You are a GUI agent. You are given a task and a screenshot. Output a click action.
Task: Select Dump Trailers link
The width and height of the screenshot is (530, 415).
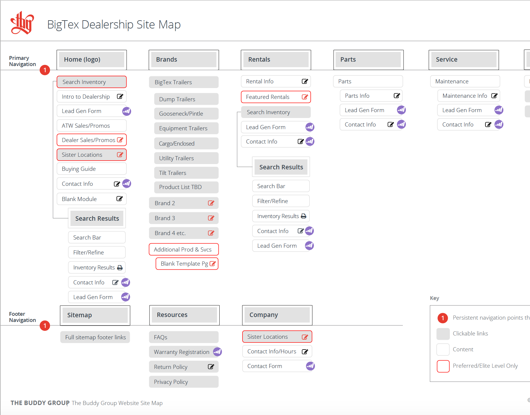[186, 99]
